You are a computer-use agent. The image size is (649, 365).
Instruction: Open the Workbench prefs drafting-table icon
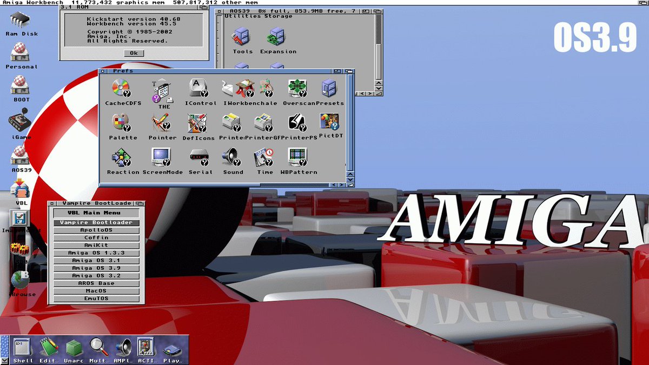point(246,87)
